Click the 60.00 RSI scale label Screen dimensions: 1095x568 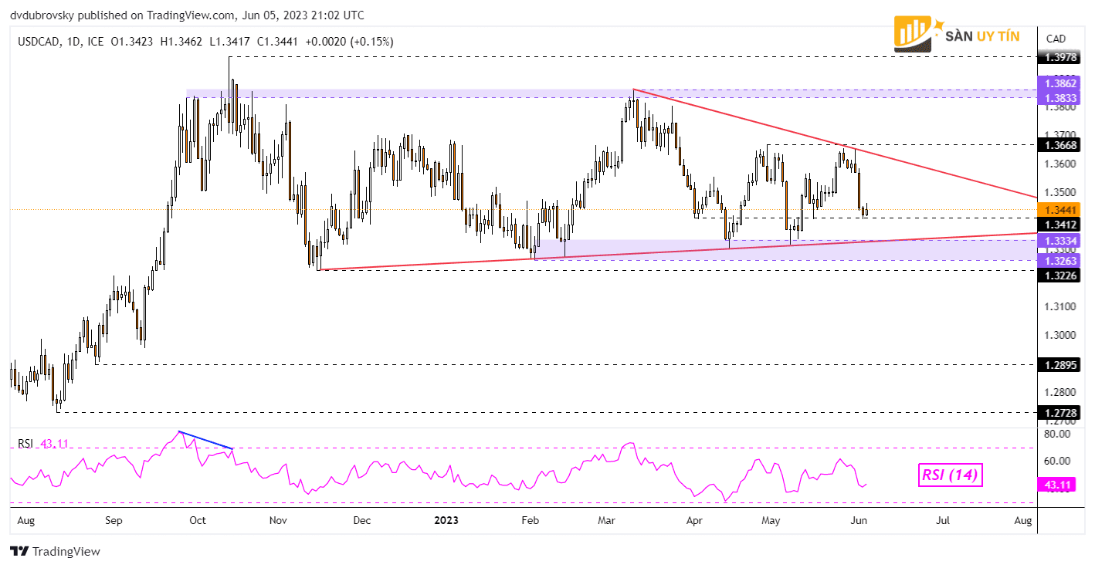point(1057,461)
